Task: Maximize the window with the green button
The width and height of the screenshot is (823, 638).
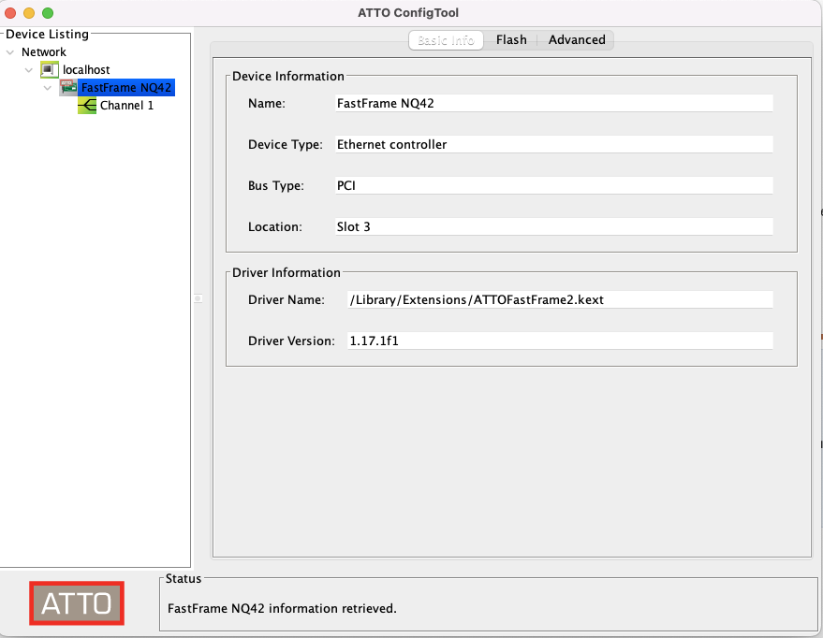Action: pyautogui.click(x=48, y=13)
